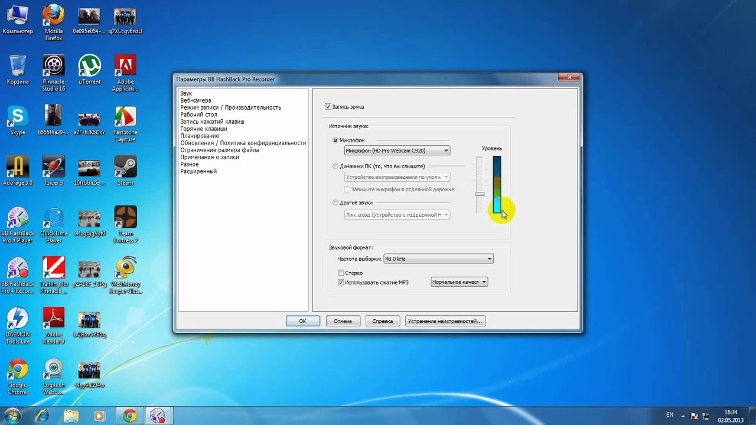Select the Другие звуки radio button
The height and width of the screenshot is (425, 756).
(x=335, y=202)
